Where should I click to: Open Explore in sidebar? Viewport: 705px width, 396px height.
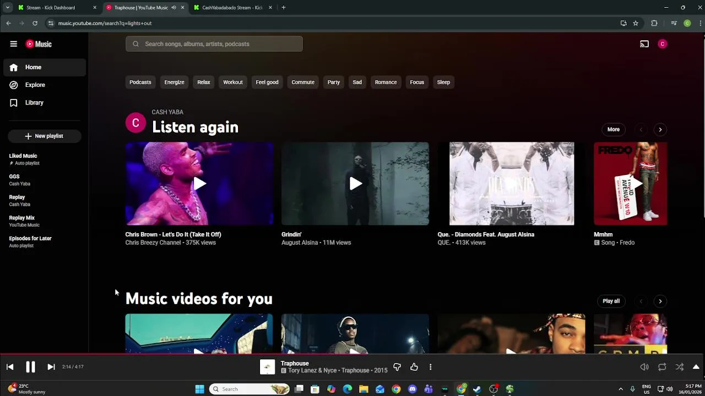click(44, 85)
